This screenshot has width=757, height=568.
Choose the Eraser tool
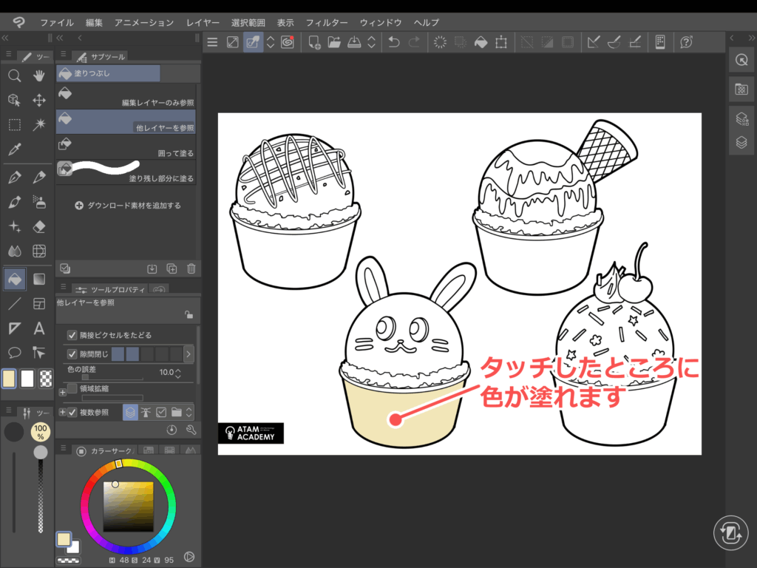point(39,226)
